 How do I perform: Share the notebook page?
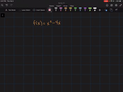[x=111, y=5]
